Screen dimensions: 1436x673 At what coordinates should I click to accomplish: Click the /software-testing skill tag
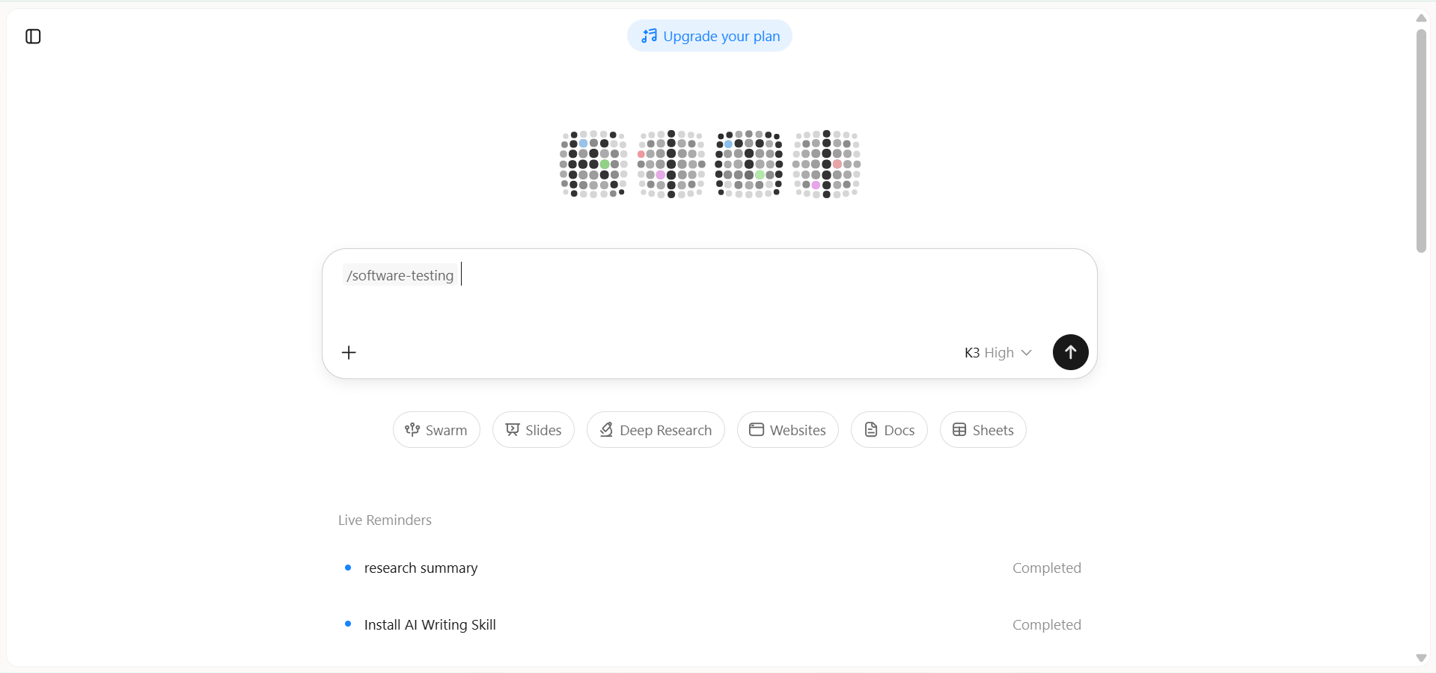click(x=400, y=275)
